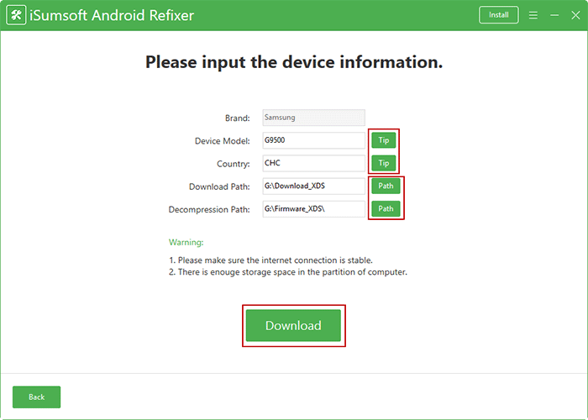
Task: Click the Decompression Path input field
Action: click(x=314, y=209)
